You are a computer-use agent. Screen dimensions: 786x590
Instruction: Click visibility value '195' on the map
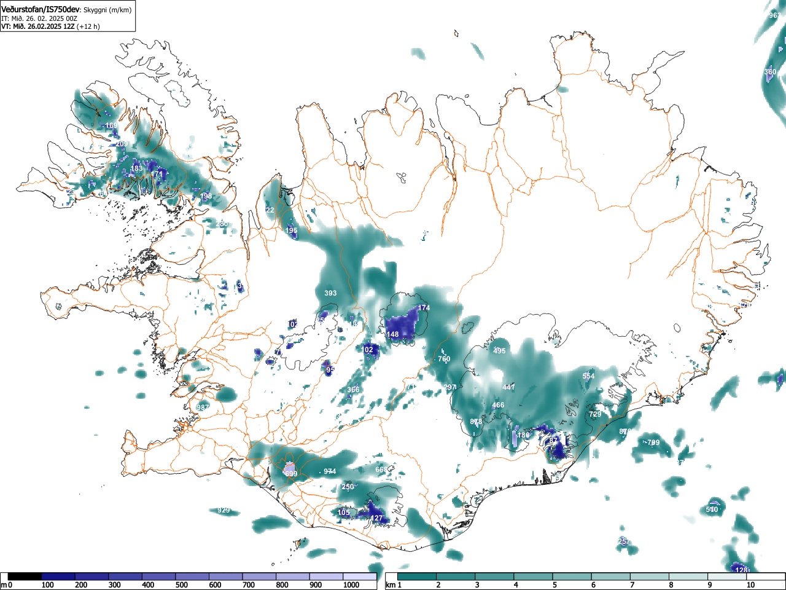(x=291, y=230)
